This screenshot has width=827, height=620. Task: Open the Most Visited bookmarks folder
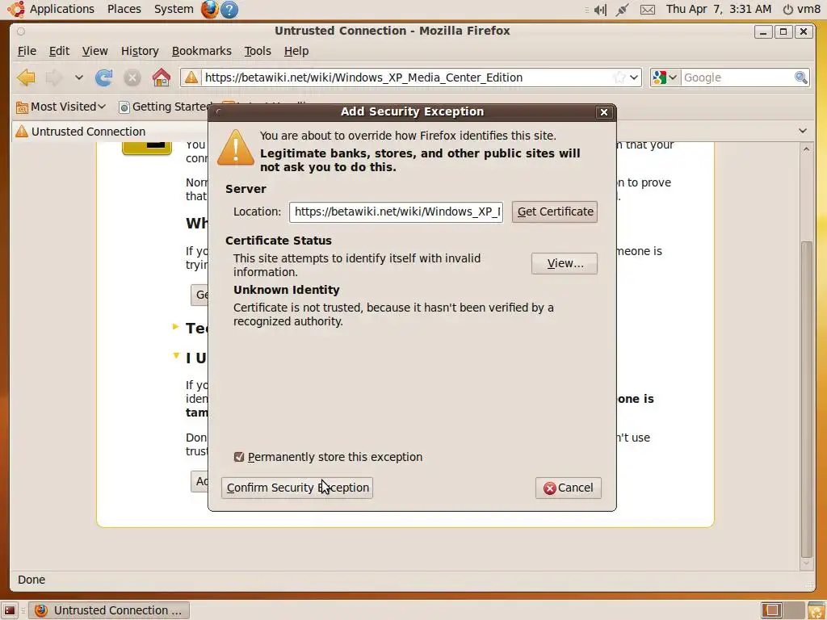61,107
